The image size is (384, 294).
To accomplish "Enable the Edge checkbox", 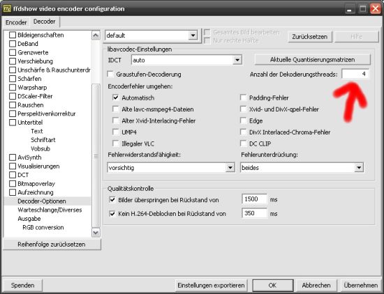I will (x=243, y=121).
